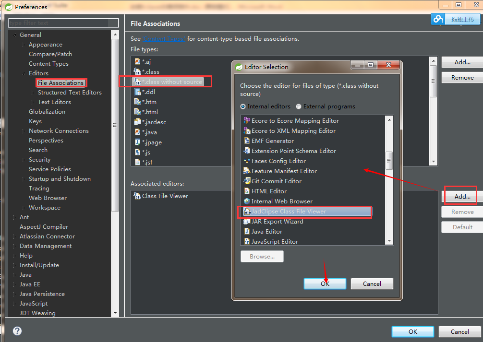
Task: Expand the Network Connections node
Action: click(x=24, y=131)
